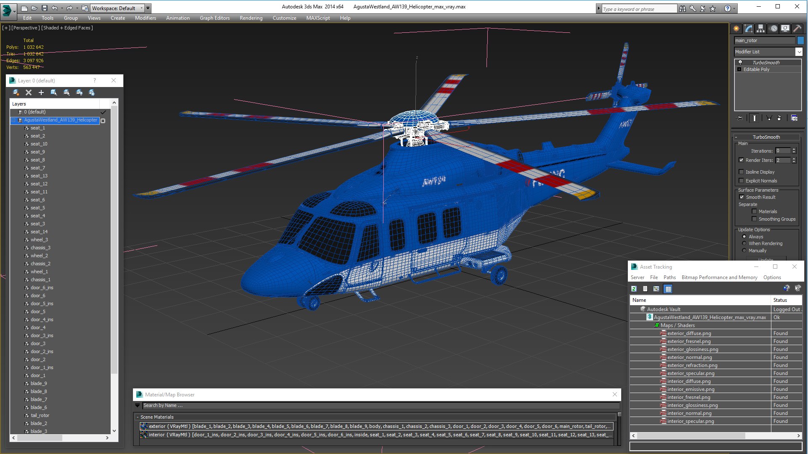The image size is (808, 454).
Task: Click the Perspective viewport label
Action: click(x=26, y=28)
